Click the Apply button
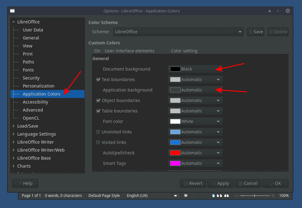 click(220, 183)
